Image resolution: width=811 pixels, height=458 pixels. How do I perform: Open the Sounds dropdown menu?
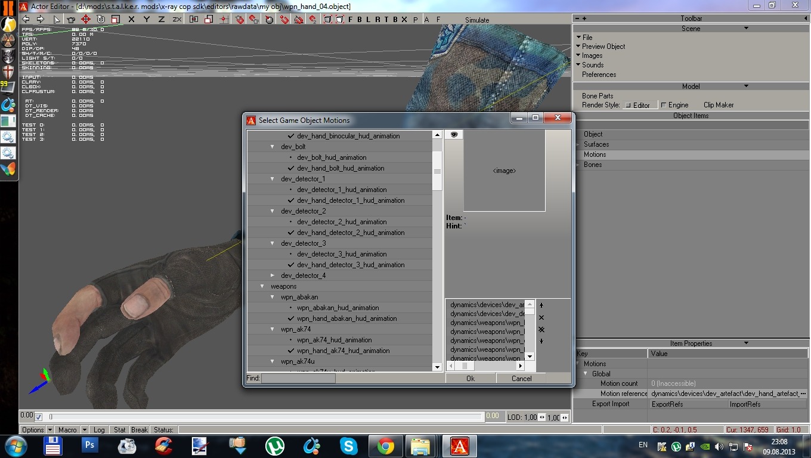(590, 65)
